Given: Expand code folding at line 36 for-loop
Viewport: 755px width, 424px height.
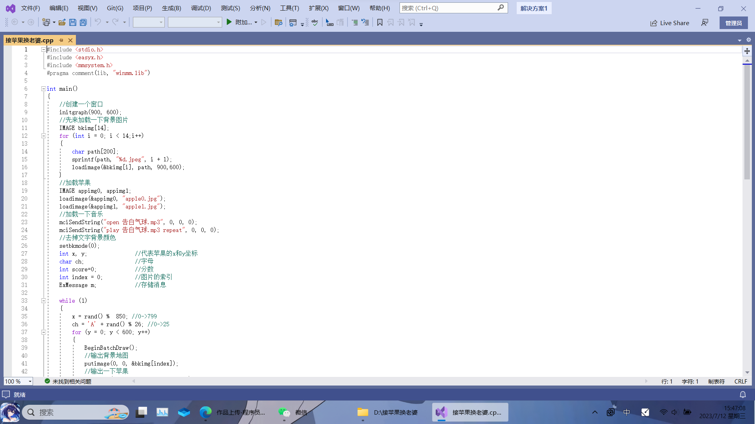Looking at the screenshot, I should click(44, 332).
